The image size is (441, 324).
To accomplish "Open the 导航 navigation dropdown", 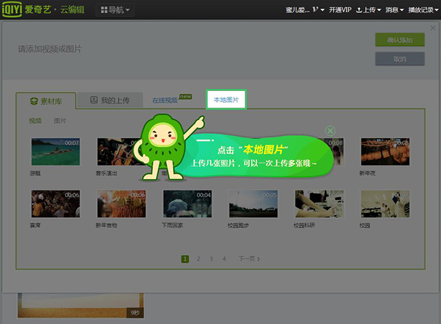I will [x=115, y=10].
